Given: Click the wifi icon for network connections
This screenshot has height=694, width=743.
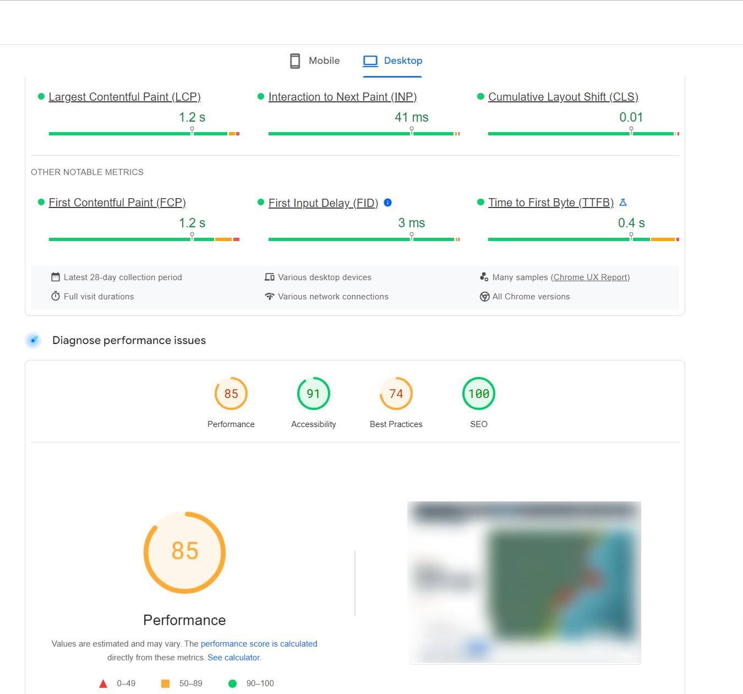Looking at the screenshot, I should pos(270,296).
